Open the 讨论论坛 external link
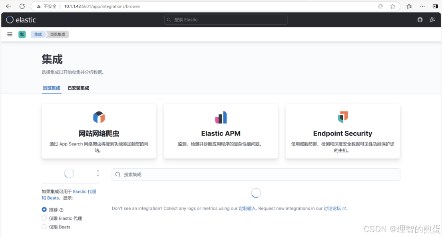The image size is (442, 237). 334,209
